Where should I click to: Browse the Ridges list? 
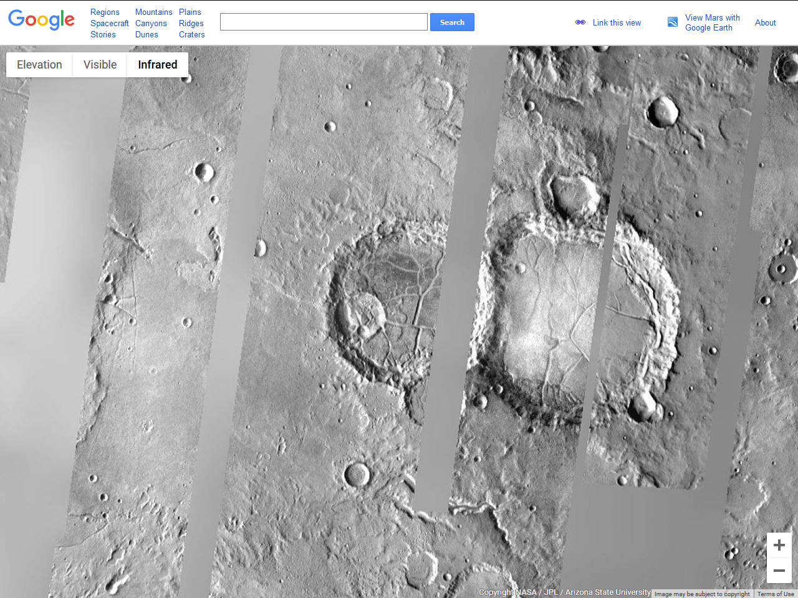coord(191,23)
